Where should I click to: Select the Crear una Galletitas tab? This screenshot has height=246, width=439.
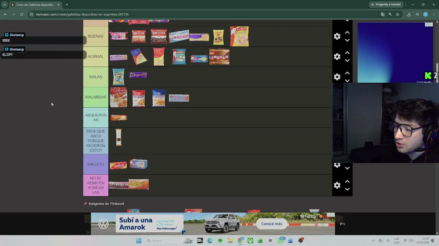click(x=35, y=5)
